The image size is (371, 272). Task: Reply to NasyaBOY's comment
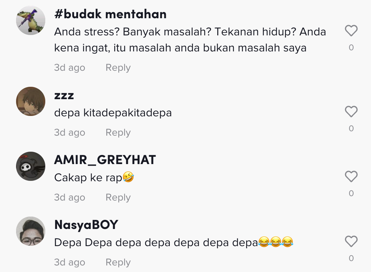[x=118, y=262]
